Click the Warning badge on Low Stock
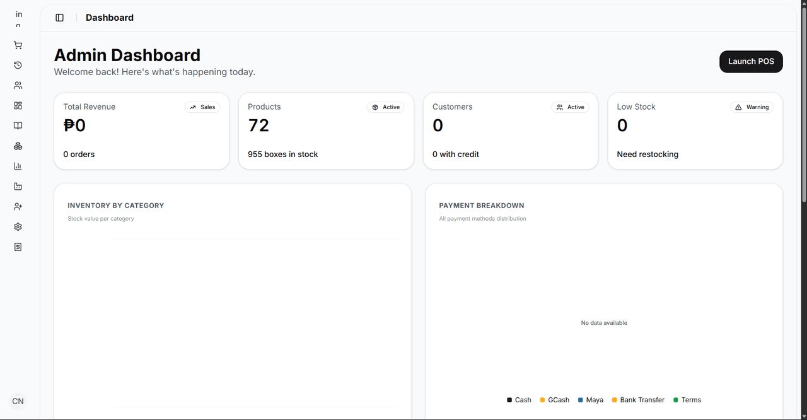The width and height of the screenshot is (807, 420). point(752,107)
